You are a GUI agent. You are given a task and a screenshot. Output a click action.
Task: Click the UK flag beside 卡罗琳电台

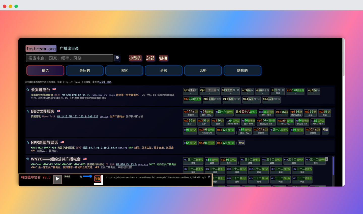coord(54,89)
